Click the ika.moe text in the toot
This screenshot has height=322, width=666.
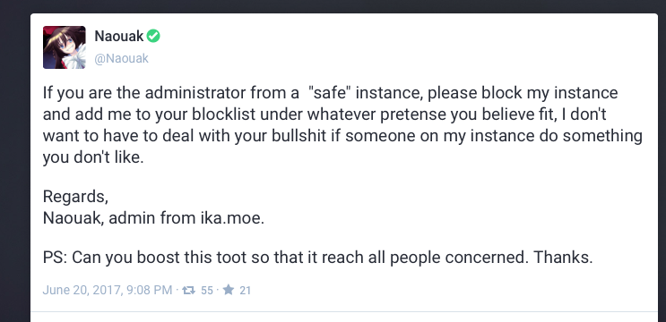click(x=232, y=218)
